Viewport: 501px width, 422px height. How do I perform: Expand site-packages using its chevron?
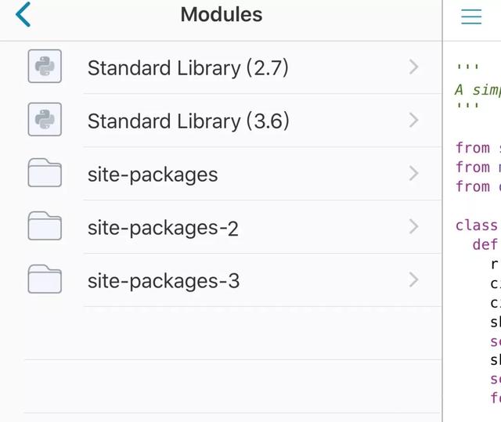414,174
